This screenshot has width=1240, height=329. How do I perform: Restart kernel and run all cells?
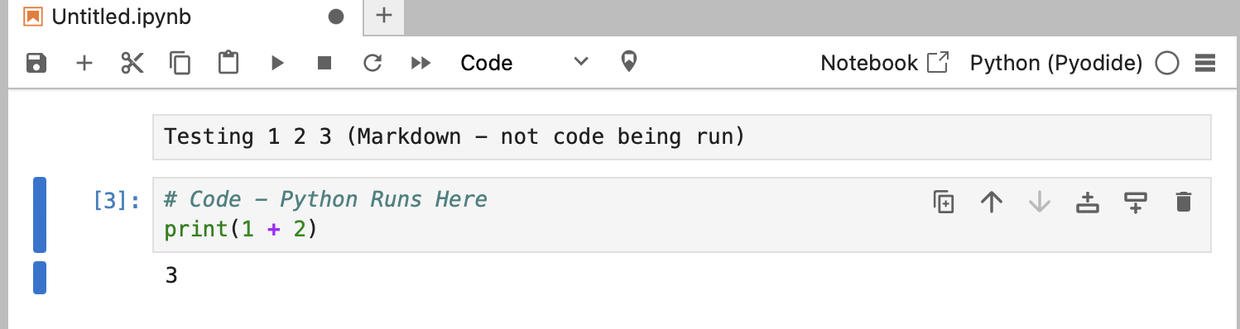[x=421, y=63]
